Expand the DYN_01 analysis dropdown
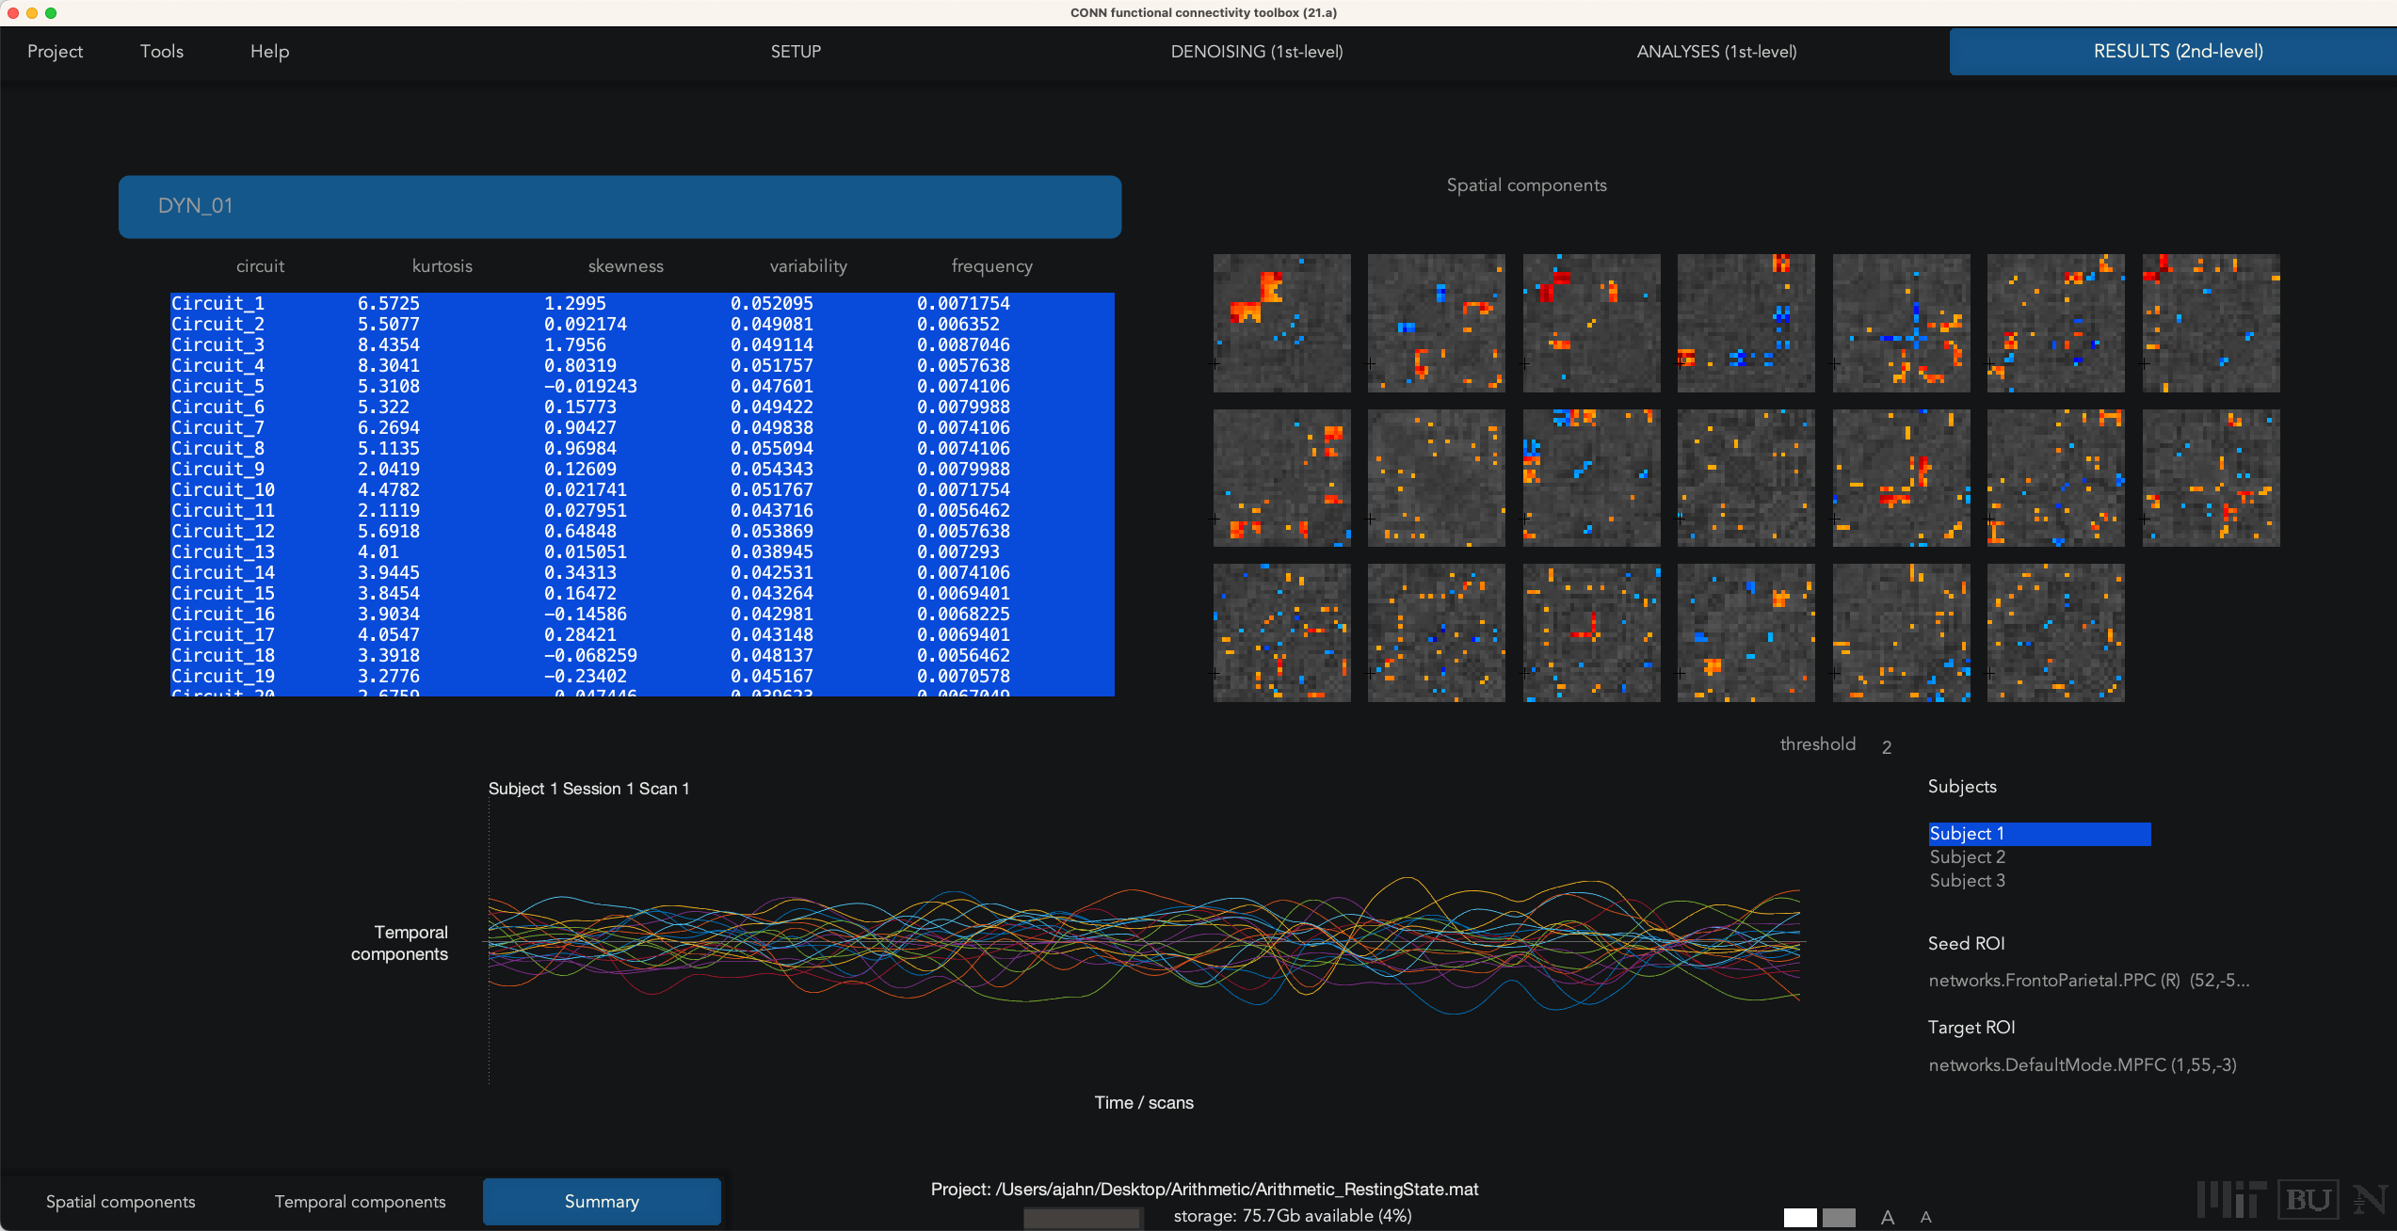 tap(619, 206)
